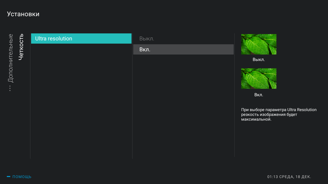Click divider between settings list and options
The height and width of the screenshot is (184, 328).
[x=132, y=96]
